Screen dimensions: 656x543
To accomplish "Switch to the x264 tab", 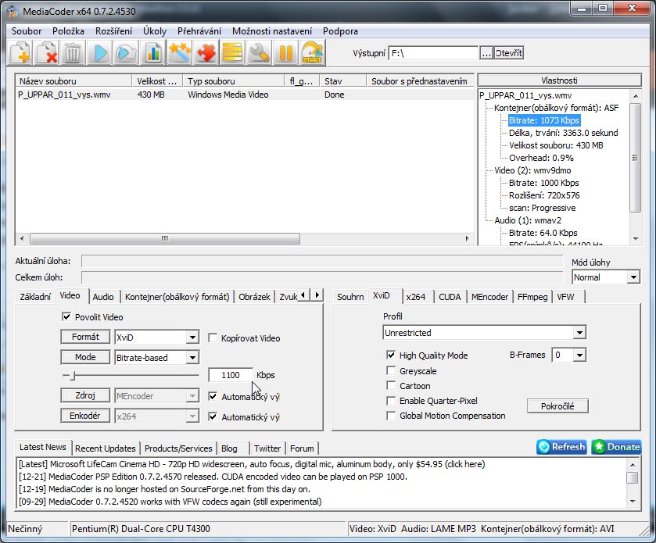I will pyautogui.click(x=415, y=297).
